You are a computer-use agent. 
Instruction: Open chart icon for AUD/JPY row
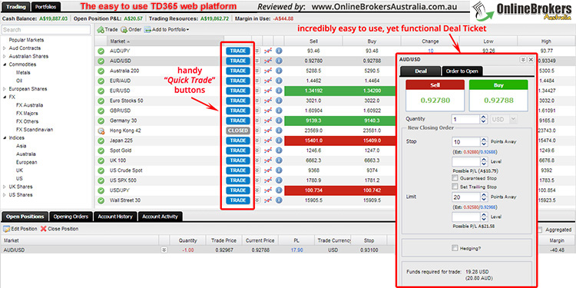[x=268, y=51]
